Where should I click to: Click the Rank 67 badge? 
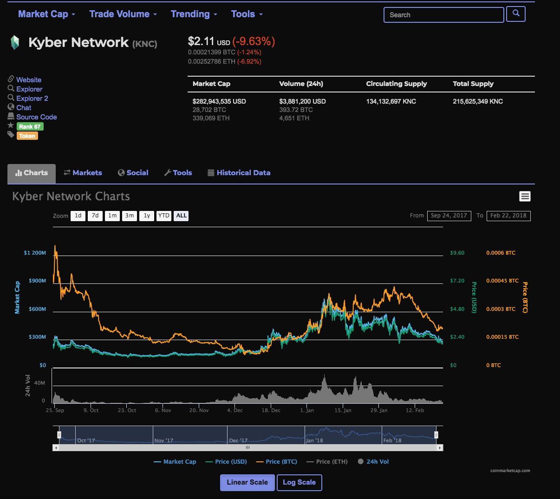click(30, 127)
